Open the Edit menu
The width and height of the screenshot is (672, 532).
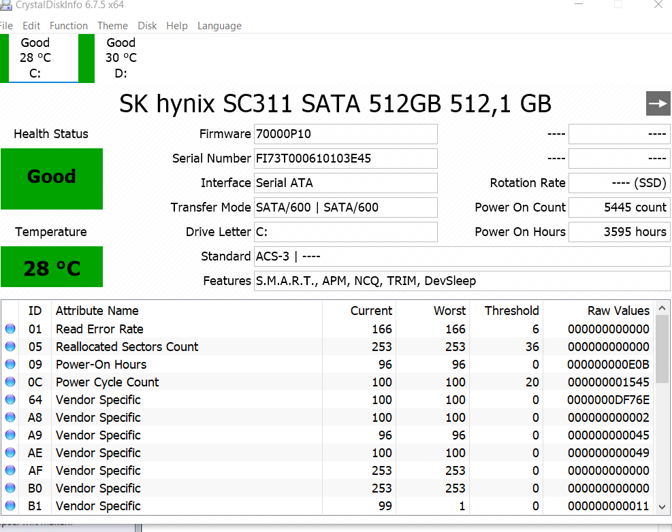pyautogui.click(x=31, y=26)
